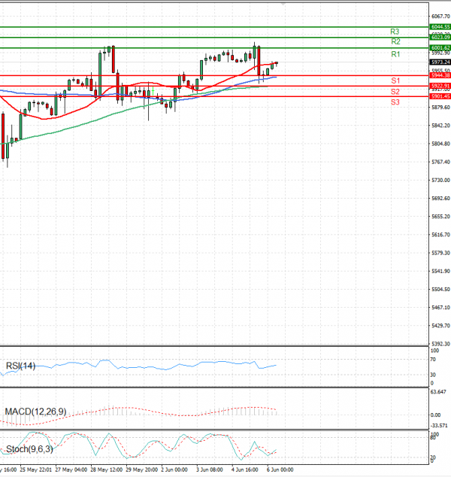Select the red 5944.38 price tag
The width and height of the screenshot is (451, 477).
440,75
